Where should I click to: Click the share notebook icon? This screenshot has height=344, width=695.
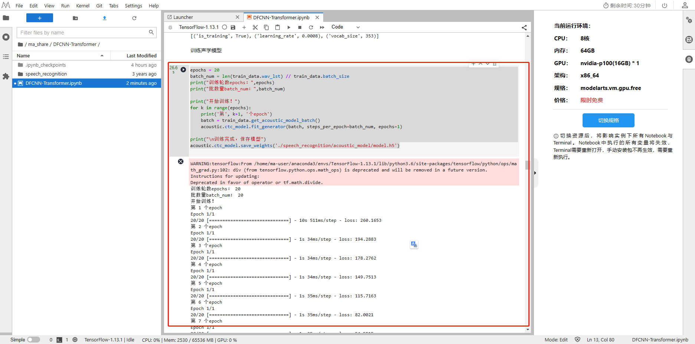pos(524,27)
